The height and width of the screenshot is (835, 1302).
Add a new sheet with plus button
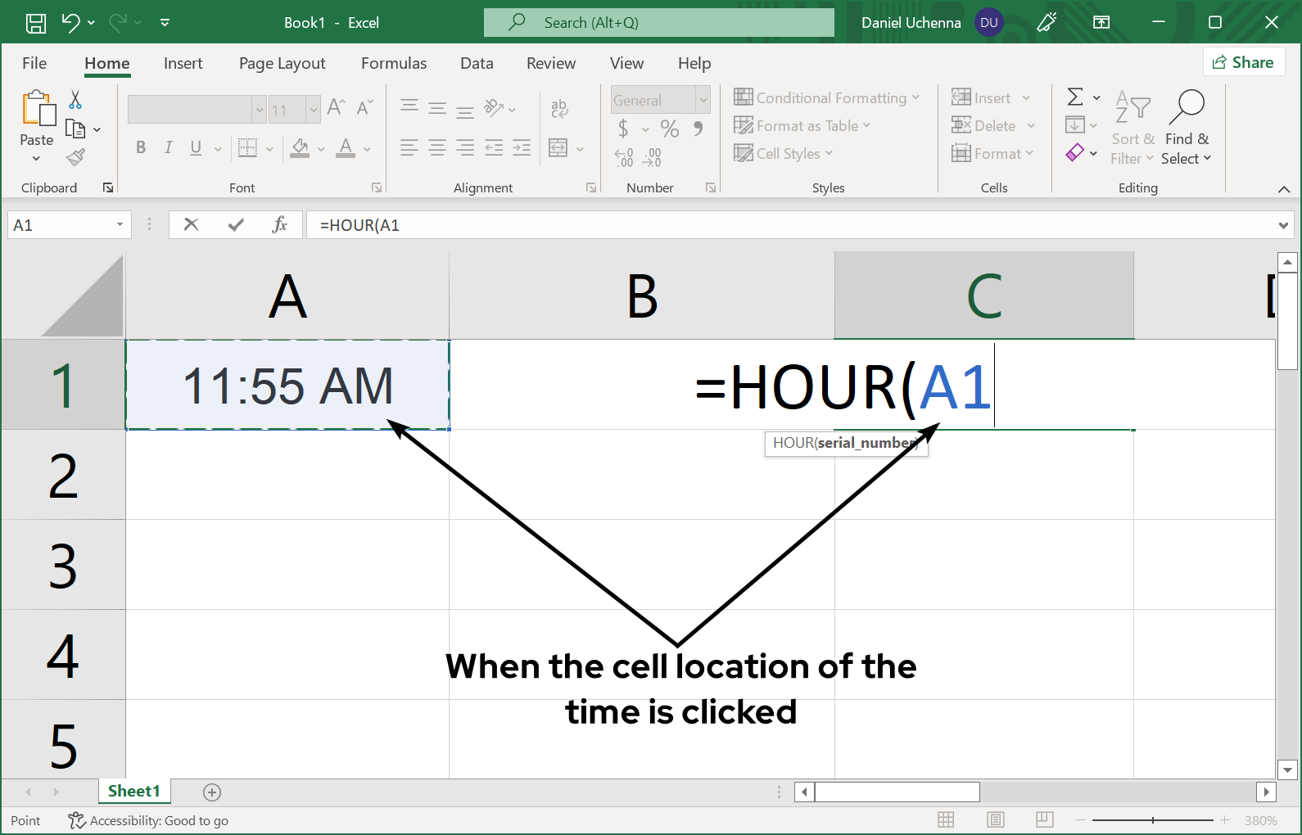tap(212, 792)
